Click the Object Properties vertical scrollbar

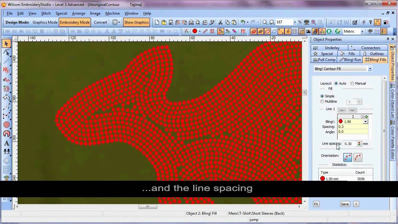384,131
